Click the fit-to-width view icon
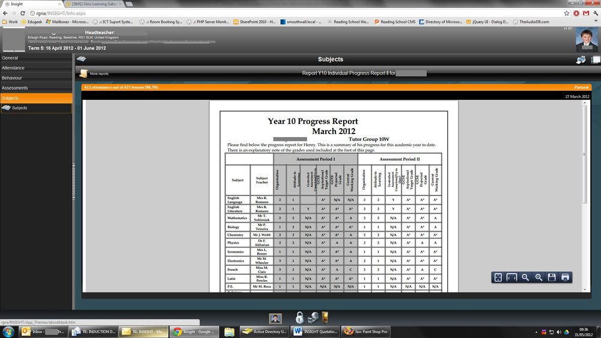 511,277
